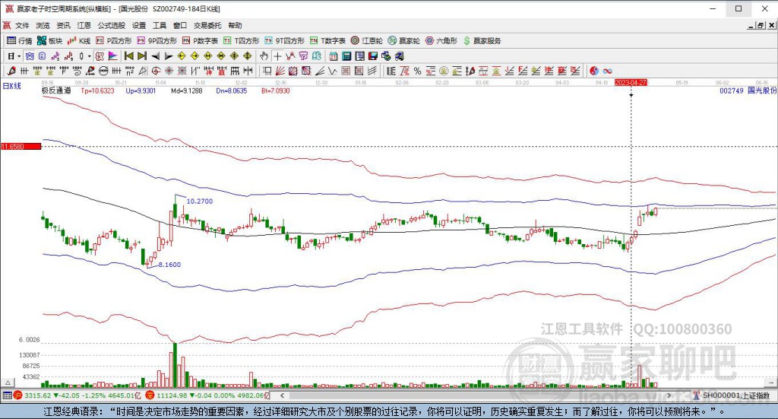Select the fan lines drawing tool
This screenshot has height=419, width=778.
pyautogui.click(x=280, y=71)
